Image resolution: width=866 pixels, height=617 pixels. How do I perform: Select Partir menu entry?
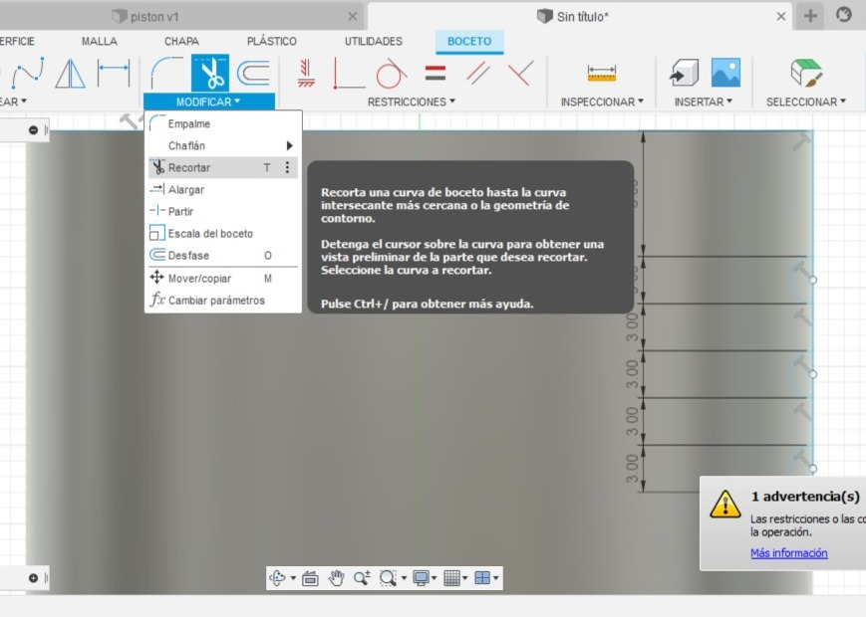[223, 211]
